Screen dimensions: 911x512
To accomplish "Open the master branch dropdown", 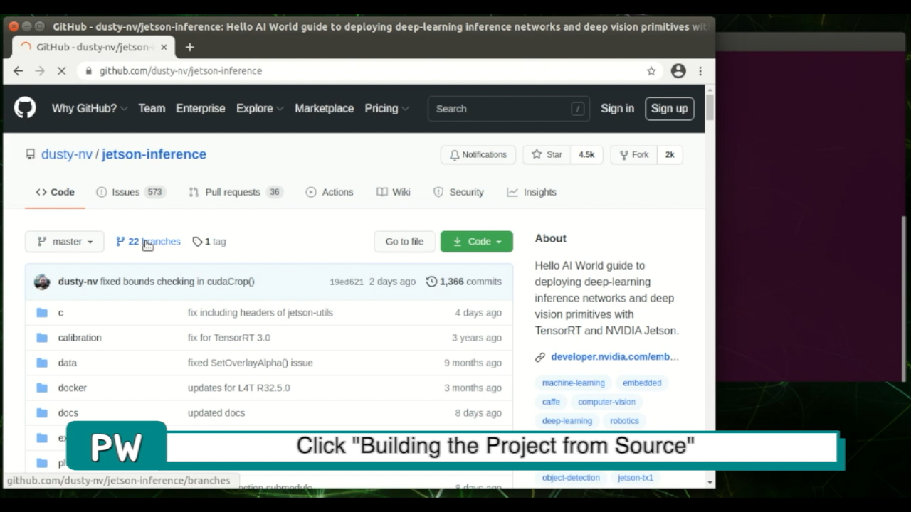I will pos(65,242).
